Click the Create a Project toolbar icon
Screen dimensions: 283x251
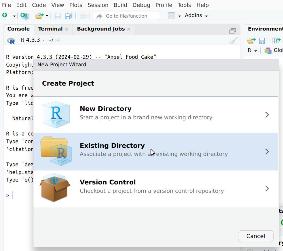coord(25,16)
